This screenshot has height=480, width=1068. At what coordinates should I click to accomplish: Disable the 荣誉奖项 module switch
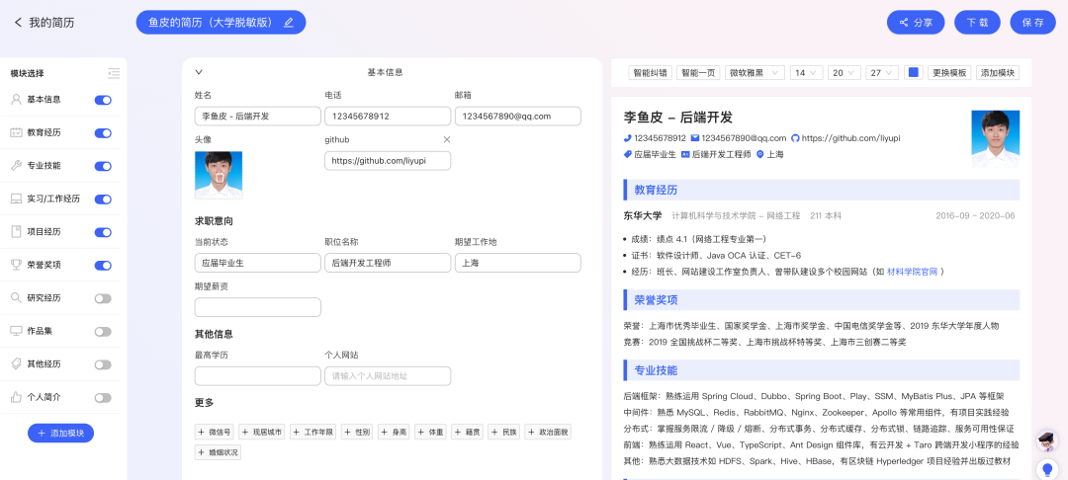tap(103, 265)
